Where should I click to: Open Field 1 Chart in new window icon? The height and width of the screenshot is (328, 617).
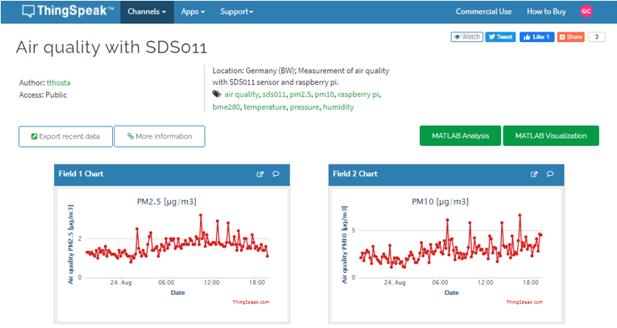pos(260,174)
